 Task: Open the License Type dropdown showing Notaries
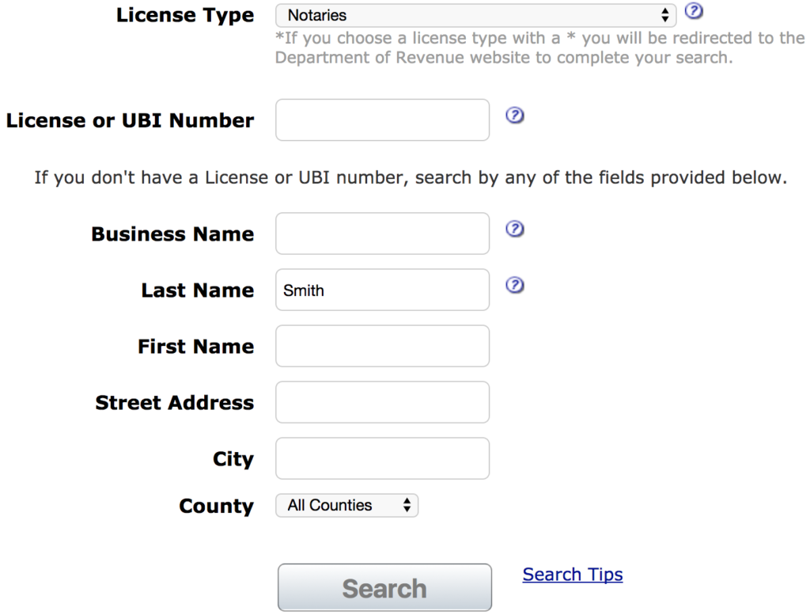[475, 15]
